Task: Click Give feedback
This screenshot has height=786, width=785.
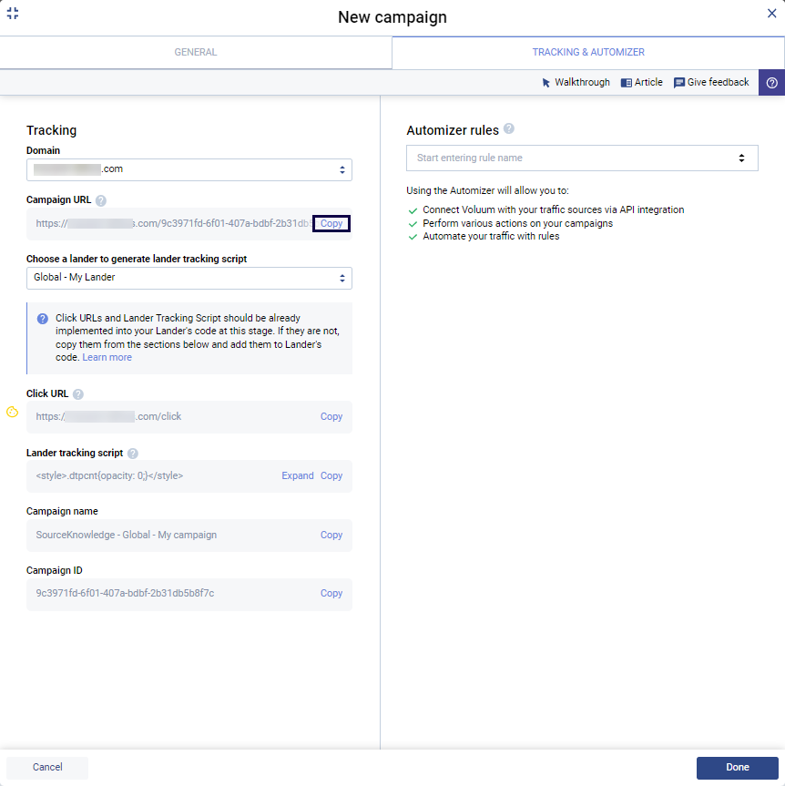Action: pyautogui.click(x=711, y=83)
